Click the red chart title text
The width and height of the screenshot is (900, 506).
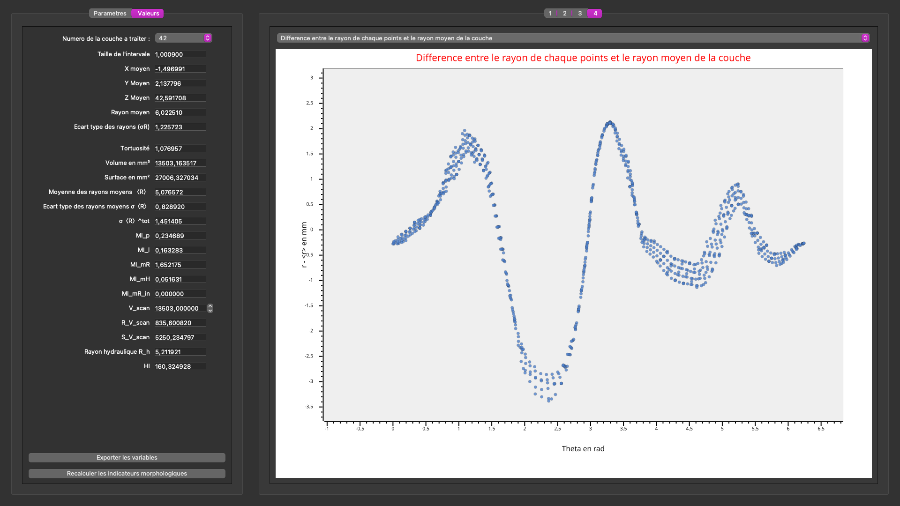click(x=583, y=58)
